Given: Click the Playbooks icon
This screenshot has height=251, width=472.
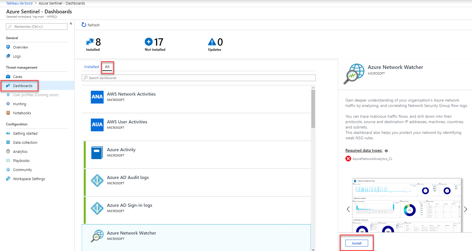Looking at the screenshot, I should click(x=8, y=161).
